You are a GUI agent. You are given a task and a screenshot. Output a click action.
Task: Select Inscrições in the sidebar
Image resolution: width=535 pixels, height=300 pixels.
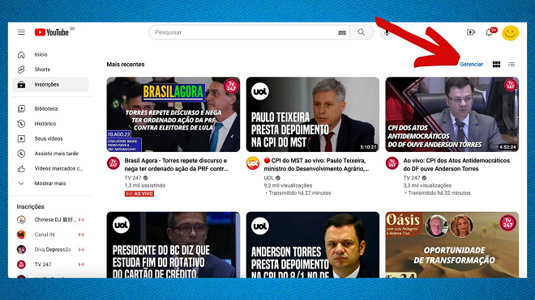click(x=50, y=84)
